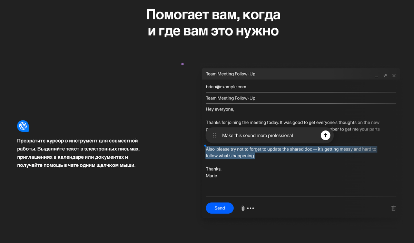Click the "Thanks," closing line
Viewport: 414px width, 243px height.
[x=214, y=169]
